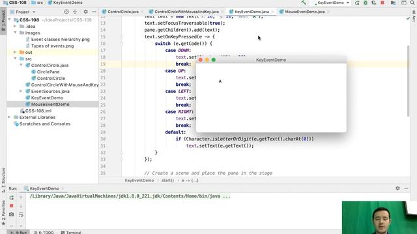Close the KeyEventDemo.java editor tab
This screenshot has height=234, width=417.
click(x=272, y=12)
